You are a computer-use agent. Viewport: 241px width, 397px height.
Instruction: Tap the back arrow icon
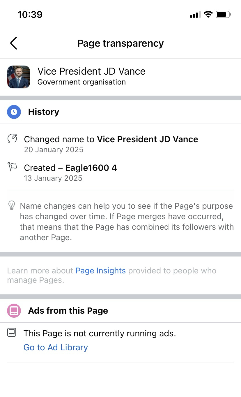(x=14, y=43)
